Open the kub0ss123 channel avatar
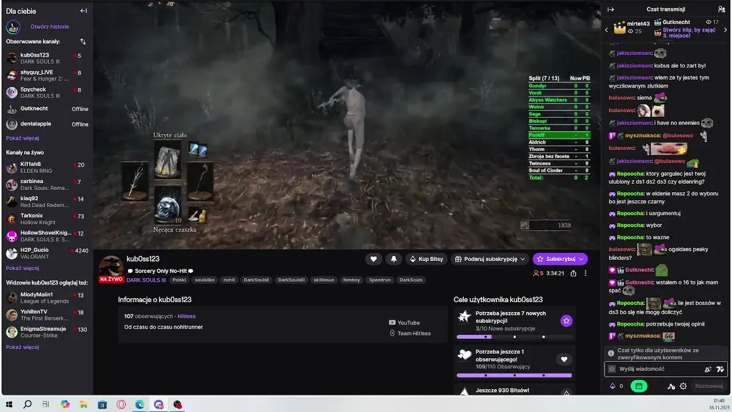The height and width of the screenshot is (412, 732). (111, 268)
